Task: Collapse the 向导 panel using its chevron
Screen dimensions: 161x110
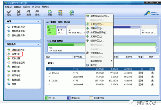Action: point(38,22)
